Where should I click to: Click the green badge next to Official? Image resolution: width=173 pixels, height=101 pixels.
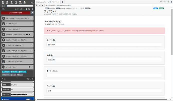[161, 8]
